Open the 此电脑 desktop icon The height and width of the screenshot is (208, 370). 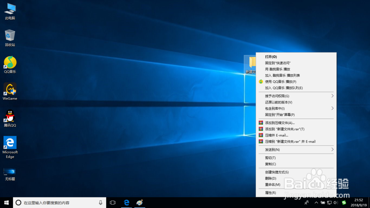click(x=10, y=11)
